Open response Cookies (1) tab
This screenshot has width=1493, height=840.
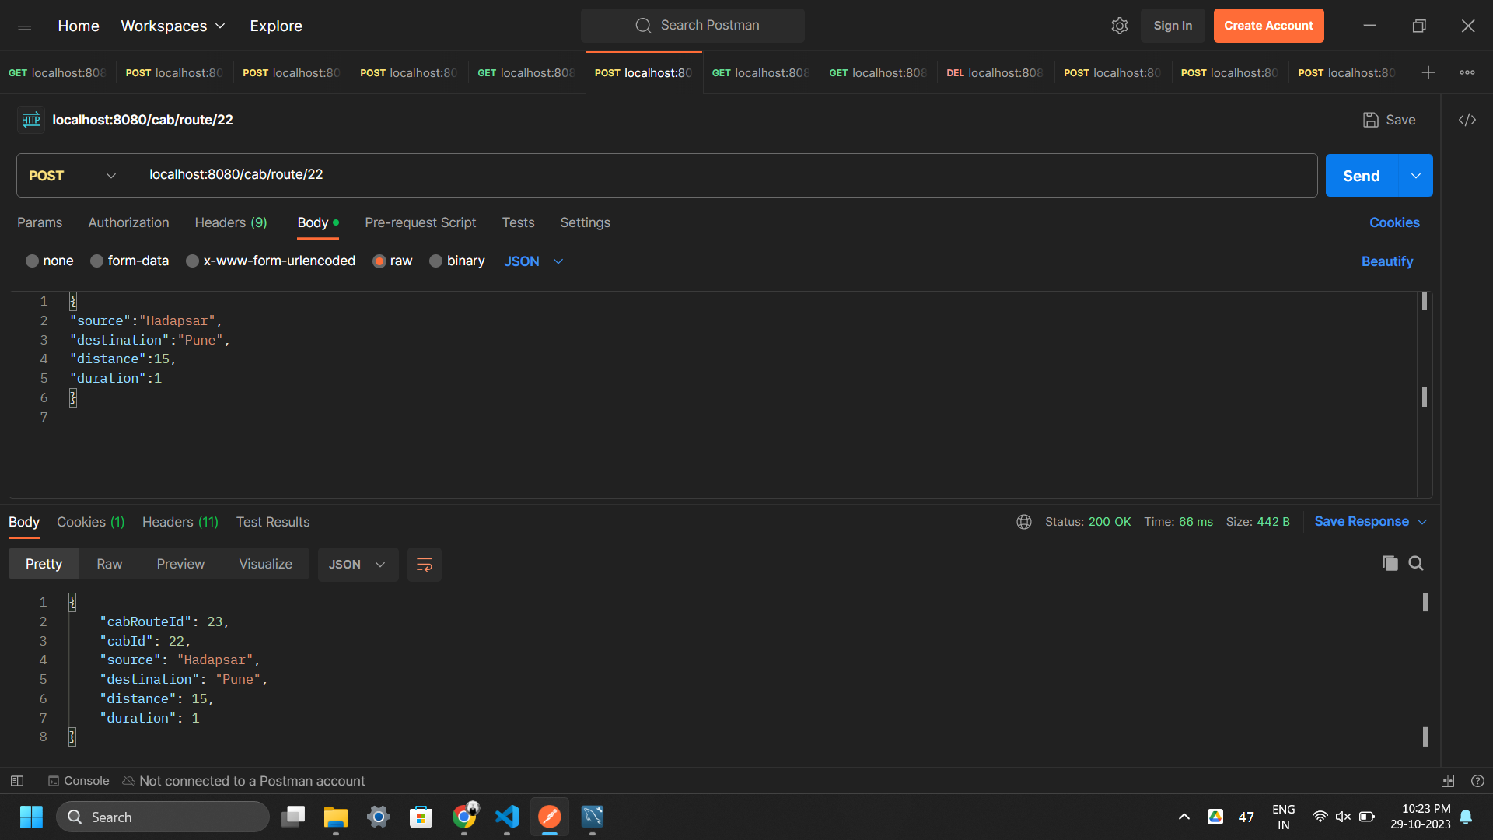coord(90,522)
